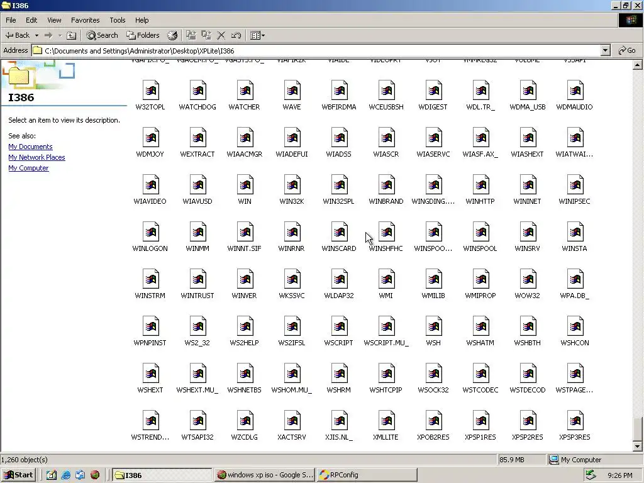Select the WSHTCPIP file icon
Screen dimensions: 644x483
tap(387, 373)
